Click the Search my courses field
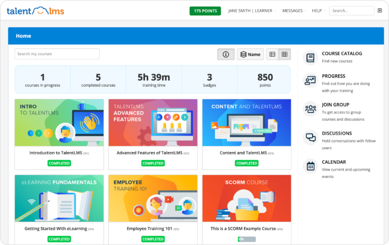Screen dimensions: 389x245 coord(57,54)
